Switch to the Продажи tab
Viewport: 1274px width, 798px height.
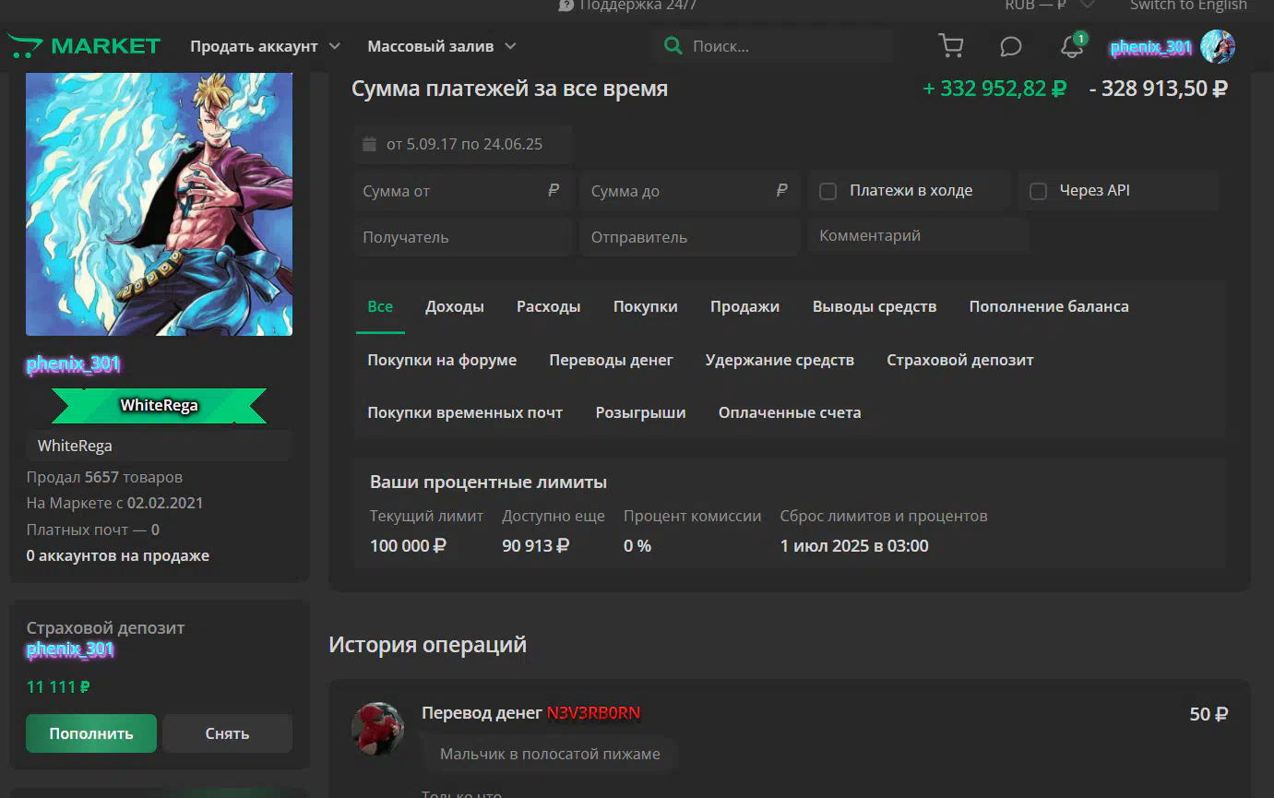point(744,306)
